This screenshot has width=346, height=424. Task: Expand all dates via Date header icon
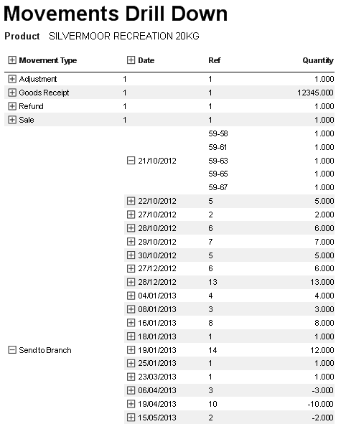click(x=131, y=60)
